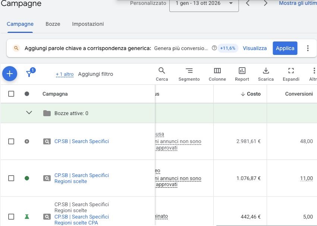
Task: Click the 'Bozze attive: 0' label
Action: tap(71, 113)
